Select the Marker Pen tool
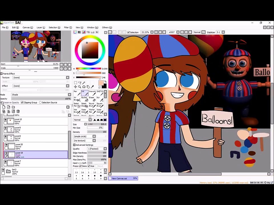The height and width of the screenshot is (205, 274). coord(92,111)
